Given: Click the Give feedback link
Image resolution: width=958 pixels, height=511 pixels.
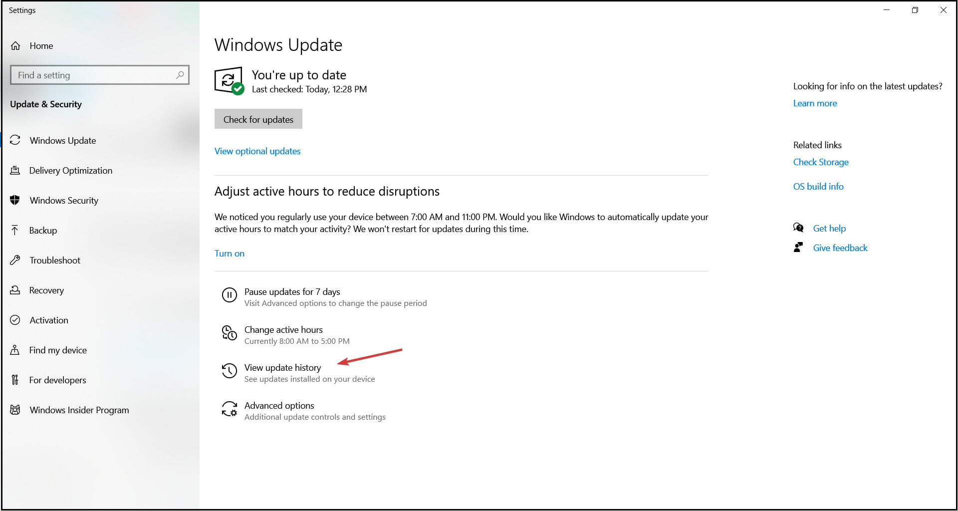Looking at the screenshot, I should (x=840, y=248).
